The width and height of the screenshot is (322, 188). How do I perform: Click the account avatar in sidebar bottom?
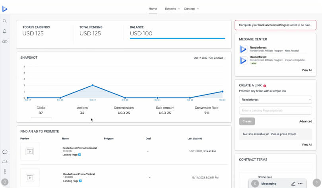[x=5, y=182]
